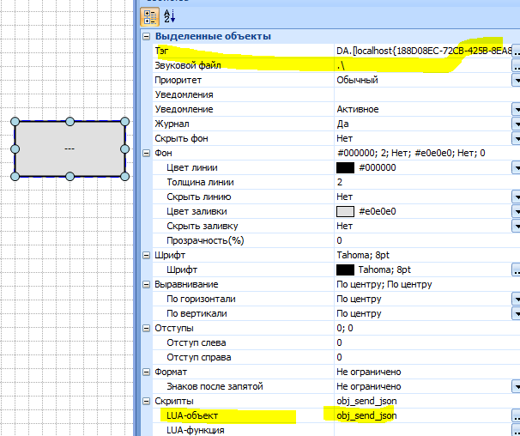Open the LUA-объект browse ellipsis button

pos(517,415)
